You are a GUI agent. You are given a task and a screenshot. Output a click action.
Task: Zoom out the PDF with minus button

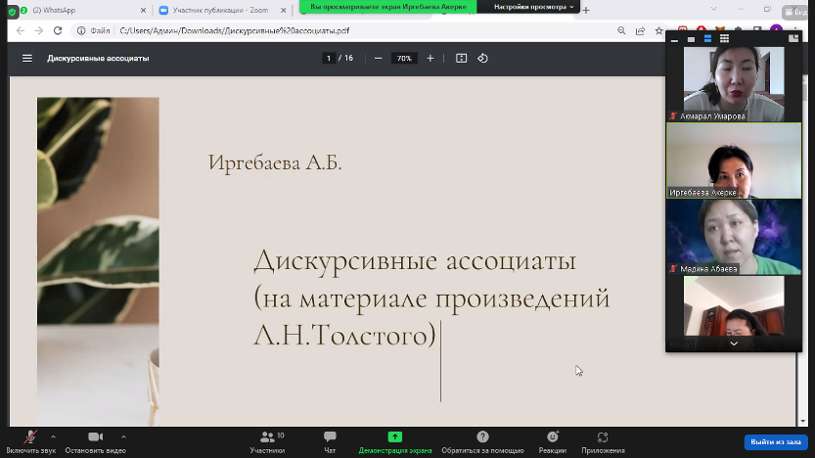(x=379, y=59)
